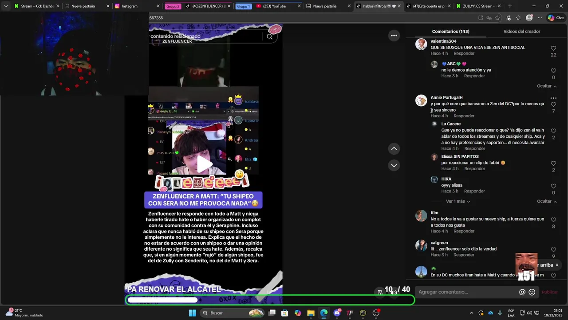Go to the next video with the down arrow
This screenshot has width=568, height=320.
coord(394,165)
